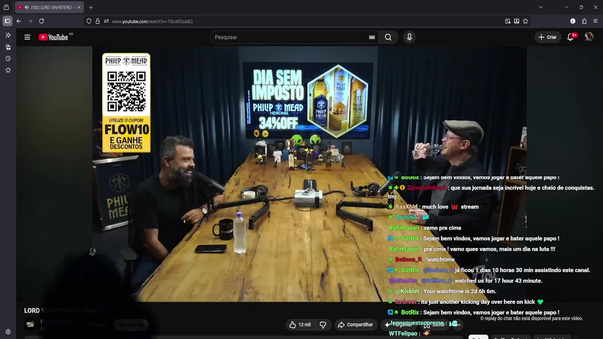Bookmark this page with the star
This screenshot has height=339, width=603.
click(525, 21)
